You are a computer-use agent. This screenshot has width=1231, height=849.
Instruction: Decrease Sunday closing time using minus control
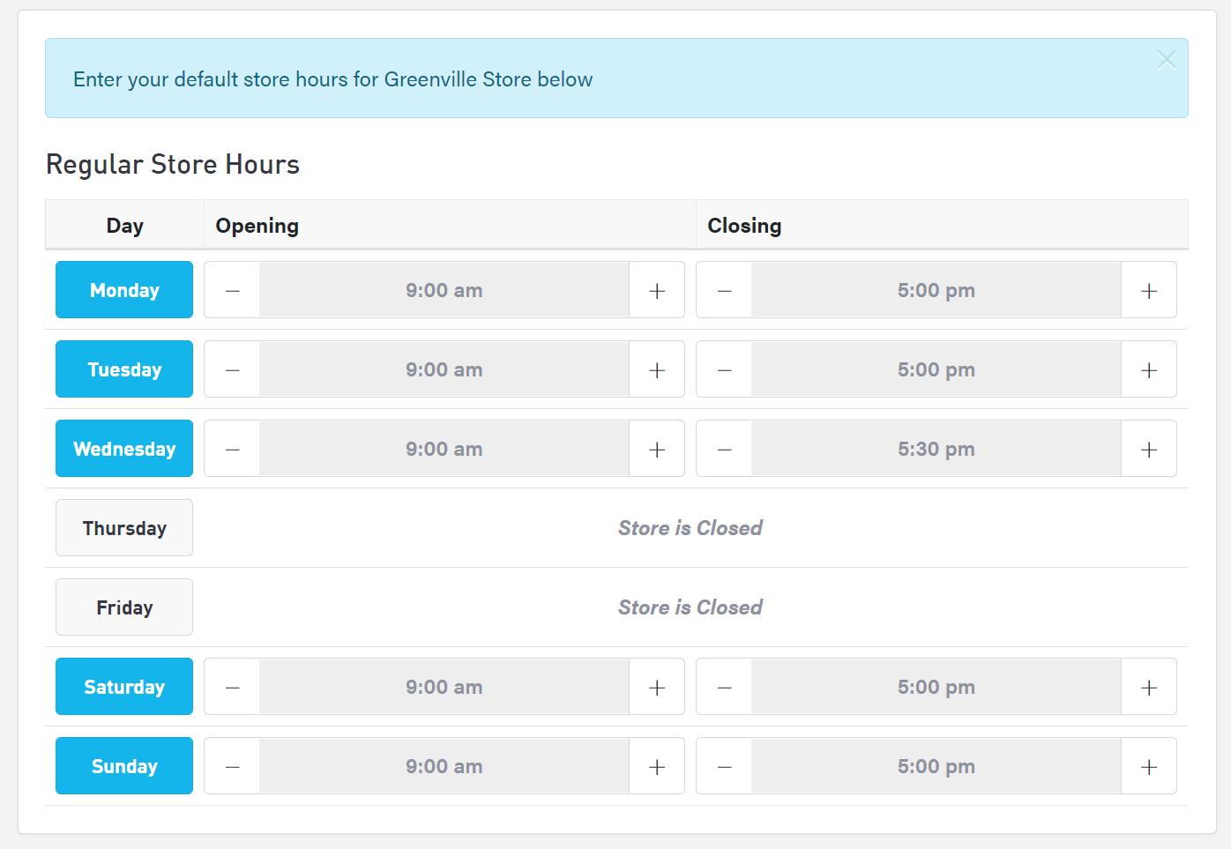(x=723, y=765)
